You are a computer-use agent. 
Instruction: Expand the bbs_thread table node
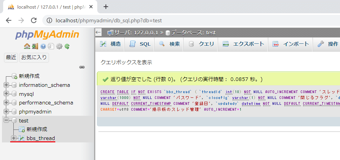14,138
